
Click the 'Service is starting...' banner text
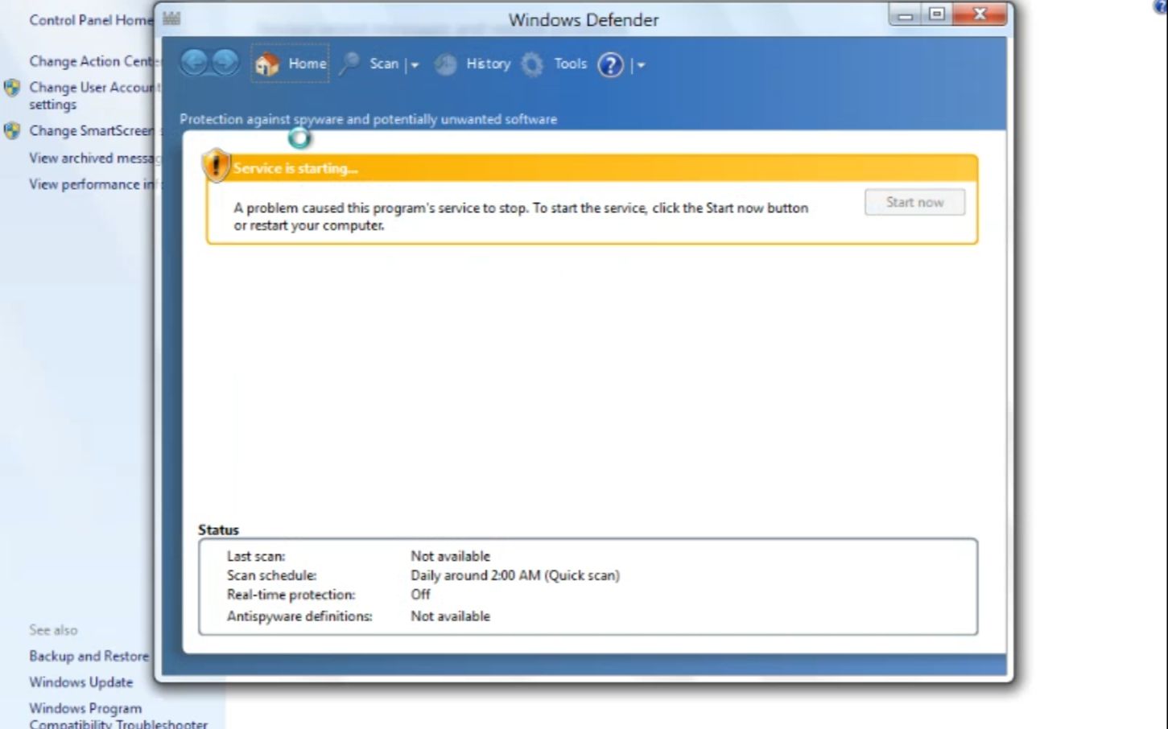295,168
